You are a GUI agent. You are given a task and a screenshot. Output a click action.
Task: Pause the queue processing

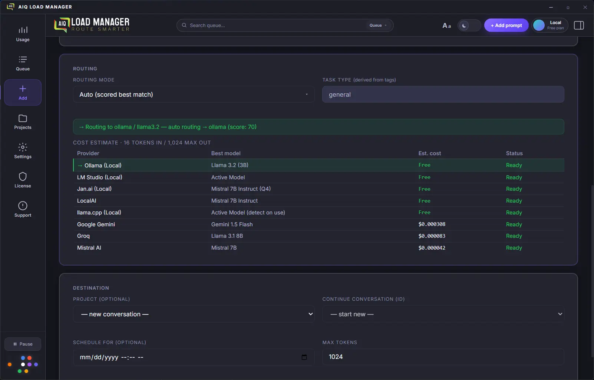[x=23, y=344]
